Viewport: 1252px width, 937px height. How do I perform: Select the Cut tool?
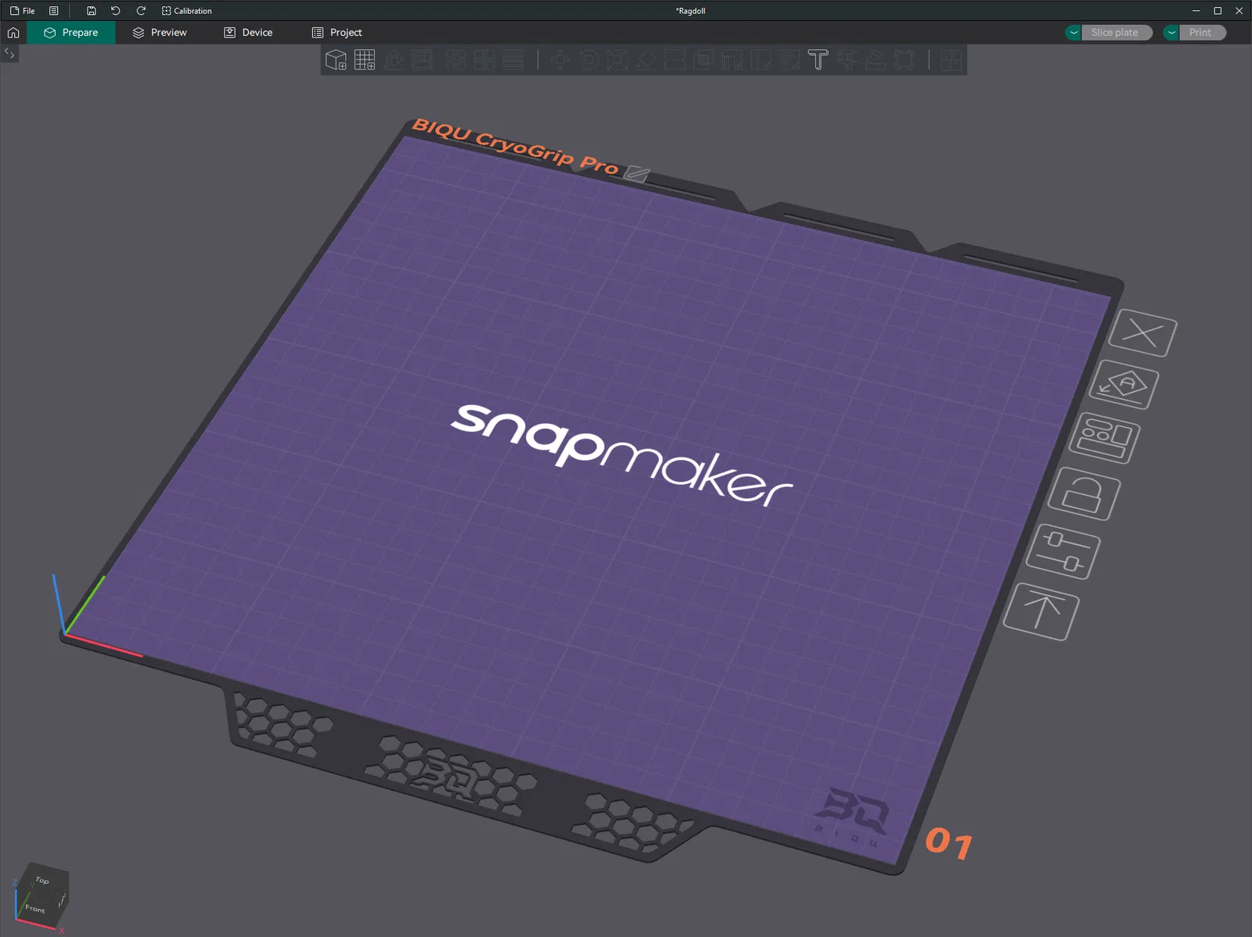pyautogui.click(x=675, y=60)
